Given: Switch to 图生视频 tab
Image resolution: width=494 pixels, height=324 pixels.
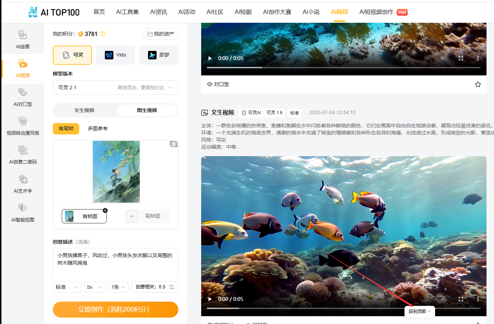Looking at the screenshot, I should 147,110.
